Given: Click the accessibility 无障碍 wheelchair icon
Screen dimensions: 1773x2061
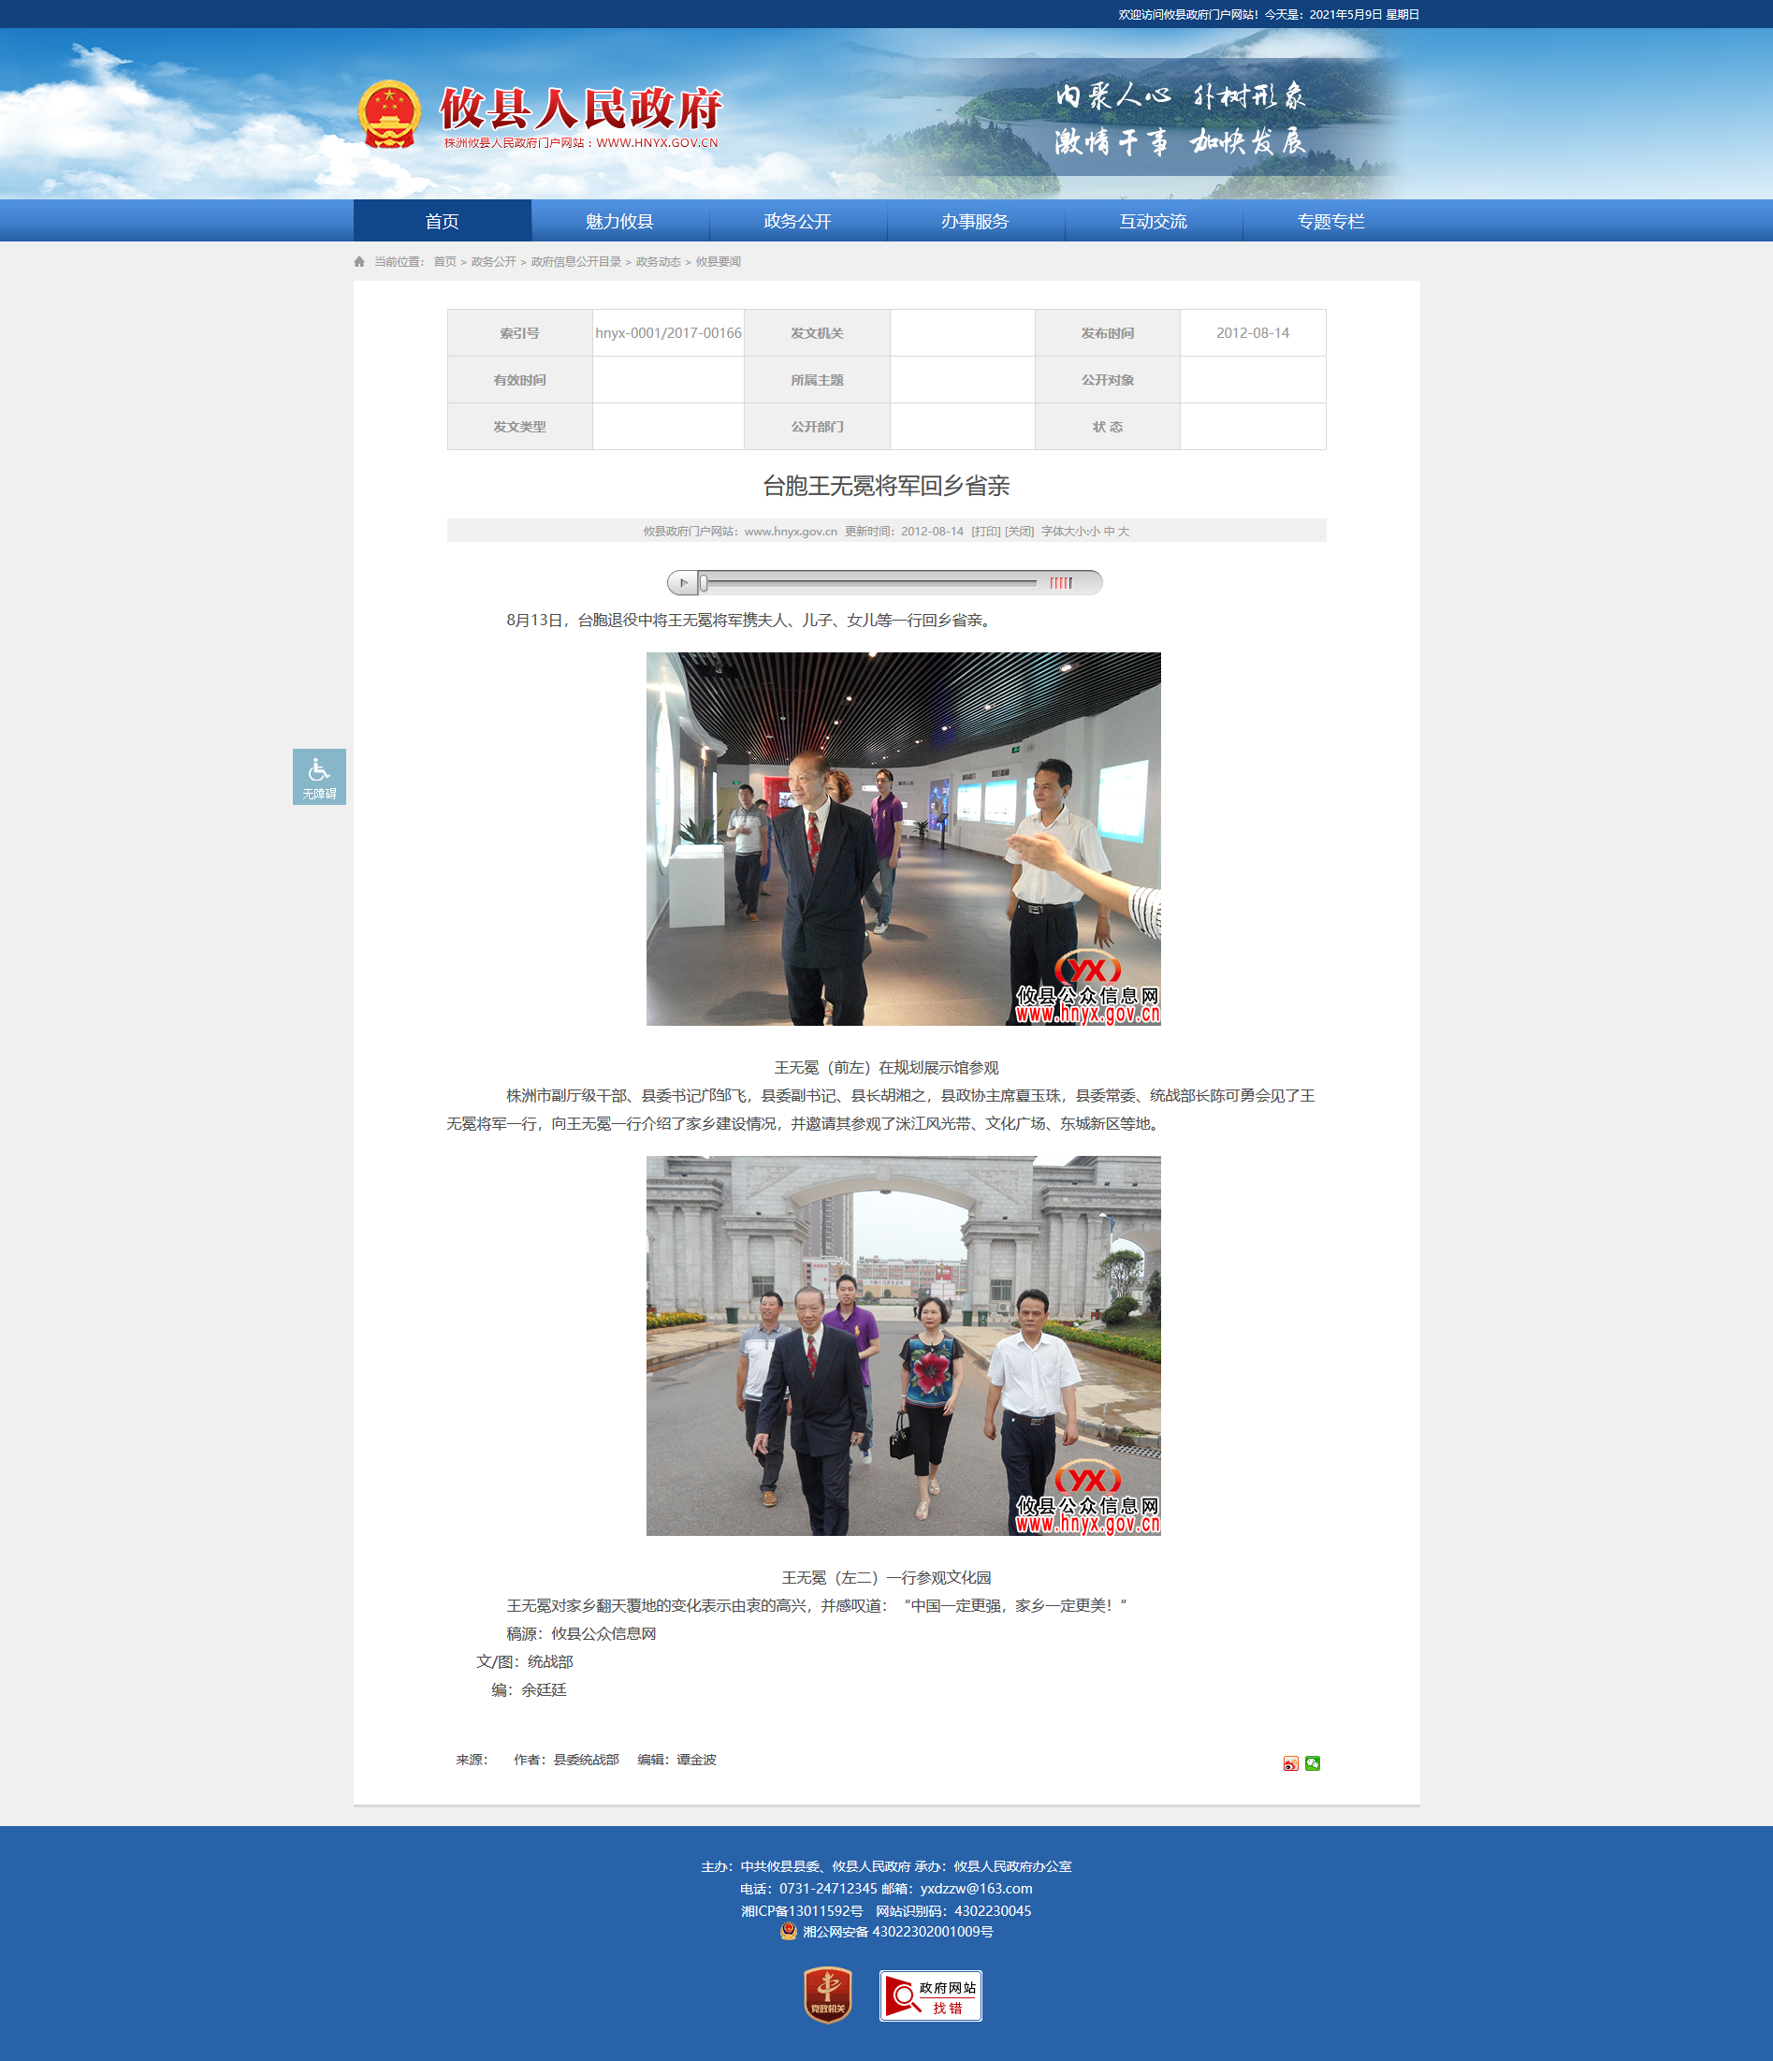Looking at the screenshot, I should coord(318,776).
